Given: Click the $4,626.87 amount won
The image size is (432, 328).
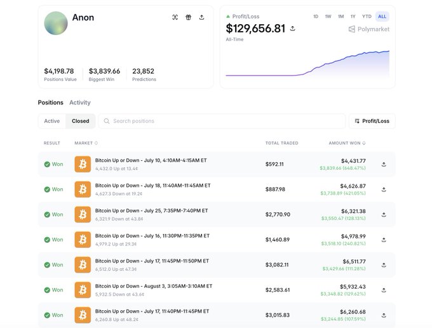Looking at the screenshot, I should [x=353, y=186].
